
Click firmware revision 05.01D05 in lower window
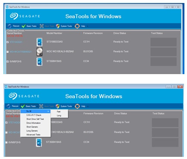(x=88, y=132)
